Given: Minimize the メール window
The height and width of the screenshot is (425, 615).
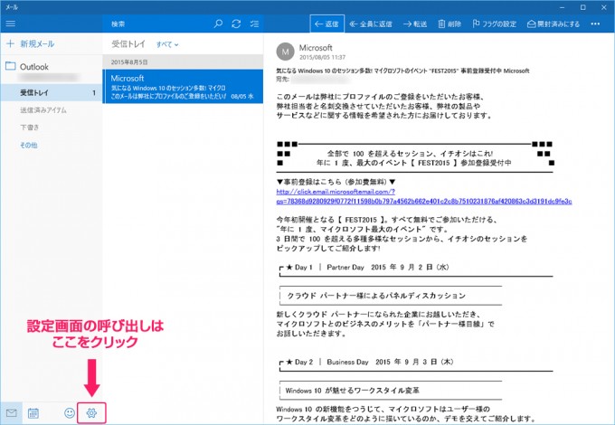Looking at the screenshot, I should tap(563, 7).
